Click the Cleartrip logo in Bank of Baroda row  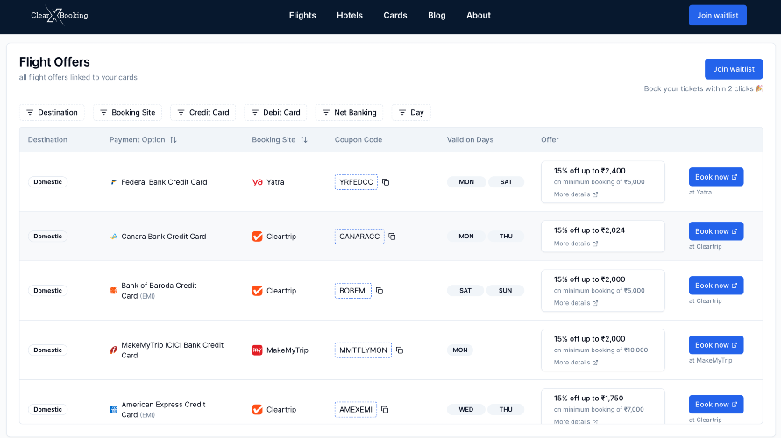click(257, 291)
